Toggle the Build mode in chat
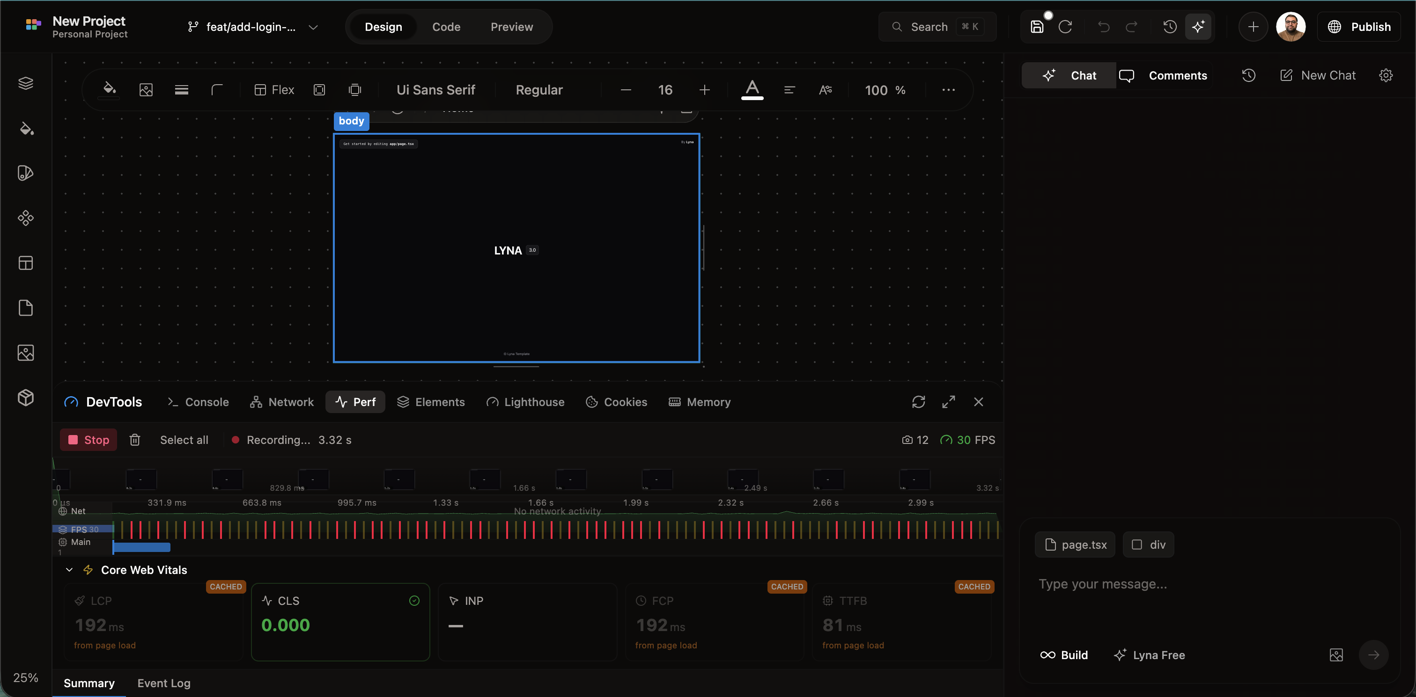The image size is (1416, 697). (1064, 655)
